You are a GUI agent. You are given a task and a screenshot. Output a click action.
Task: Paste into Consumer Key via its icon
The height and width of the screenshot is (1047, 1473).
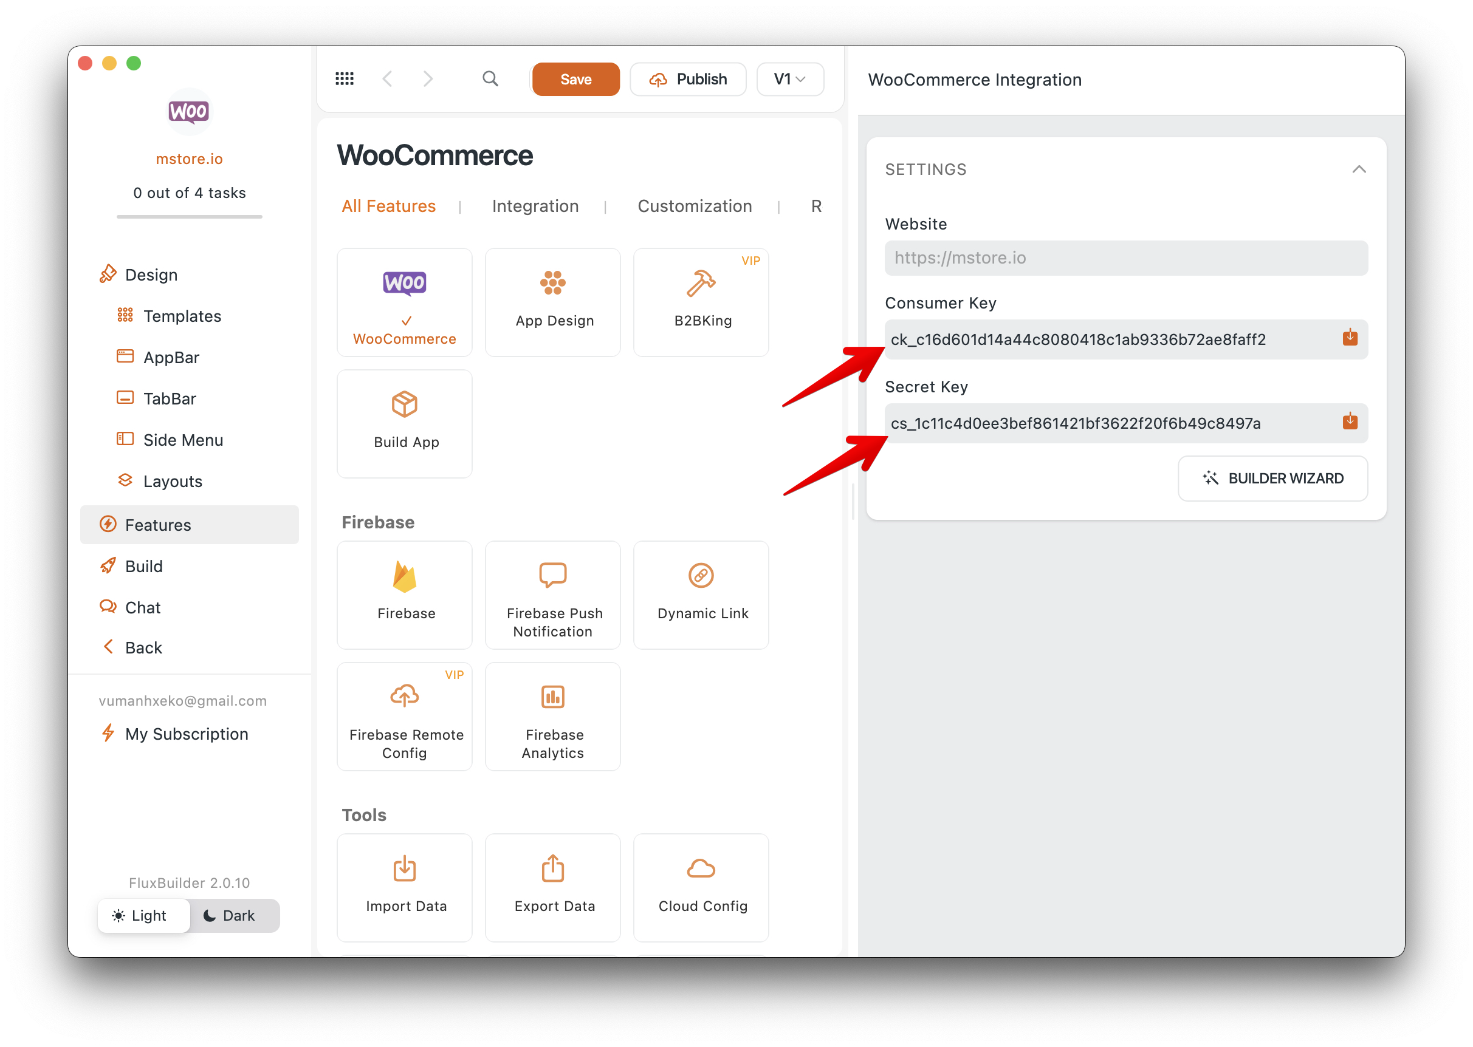[x=1349, y=338]
